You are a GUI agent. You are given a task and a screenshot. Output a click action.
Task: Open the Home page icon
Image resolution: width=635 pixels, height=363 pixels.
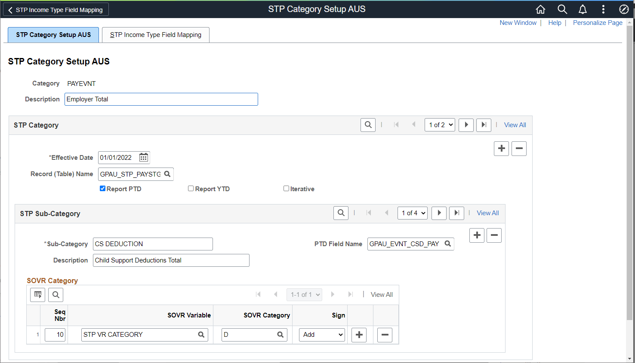pyautogui.click(x=540, y=9)
